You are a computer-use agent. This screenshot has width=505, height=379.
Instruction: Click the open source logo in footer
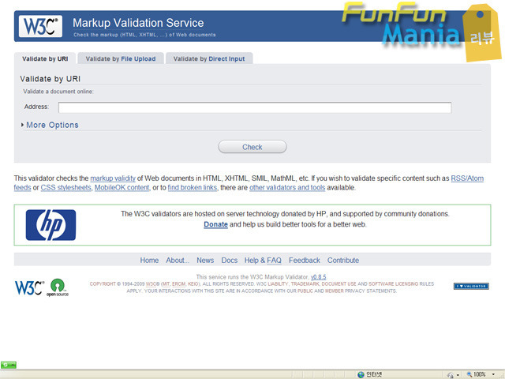point(58,287)
